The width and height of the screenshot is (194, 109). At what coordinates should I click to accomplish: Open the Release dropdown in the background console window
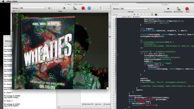point(8,41)
